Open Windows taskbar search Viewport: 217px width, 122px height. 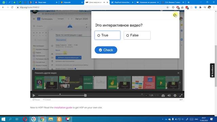[x=10, y=119]
